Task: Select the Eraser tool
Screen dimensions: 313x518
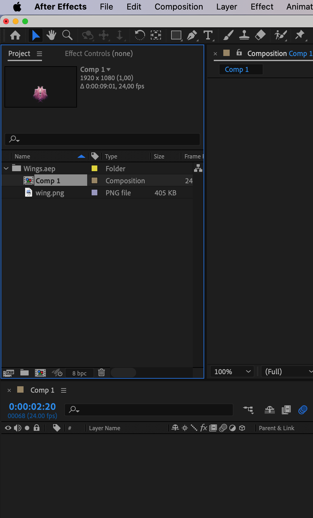Action: point(260,35)
